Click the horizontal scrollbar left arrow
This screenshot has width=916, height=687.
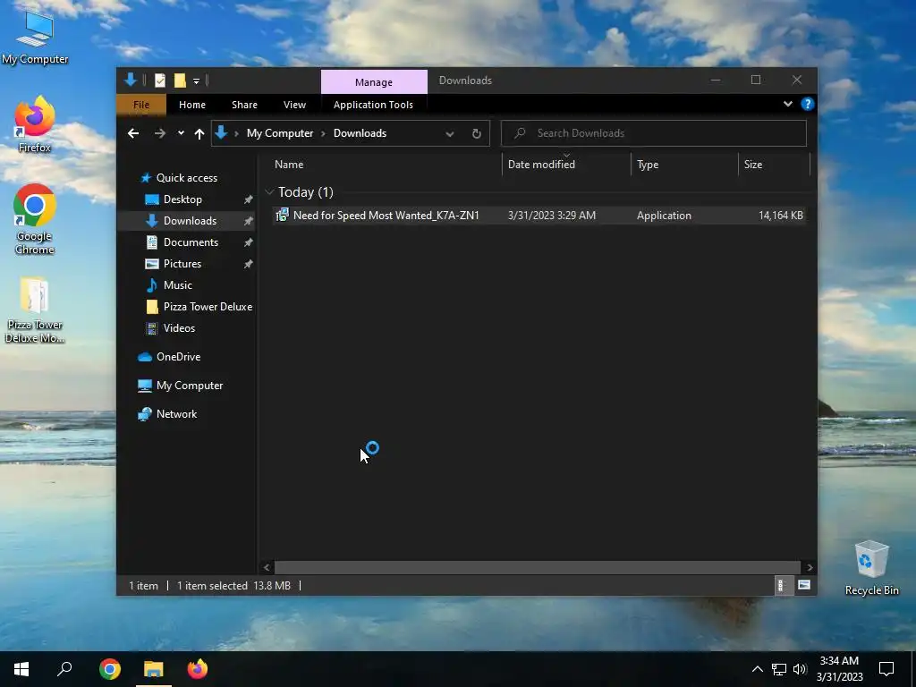(x=267, y=567)
